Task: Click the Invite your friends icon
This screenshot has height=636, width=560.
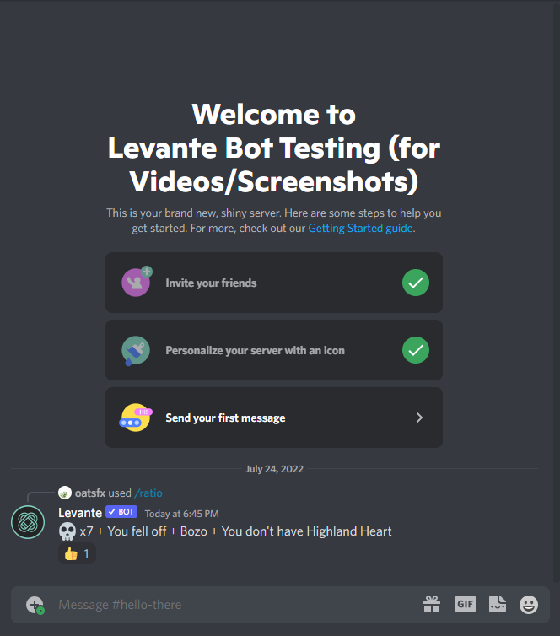Action: 137,282
